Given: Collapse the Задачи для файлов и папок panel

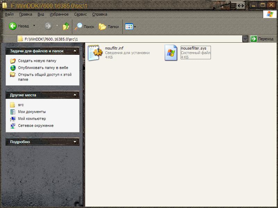Looking at the screenshot, I should click(x=75, y=51).
